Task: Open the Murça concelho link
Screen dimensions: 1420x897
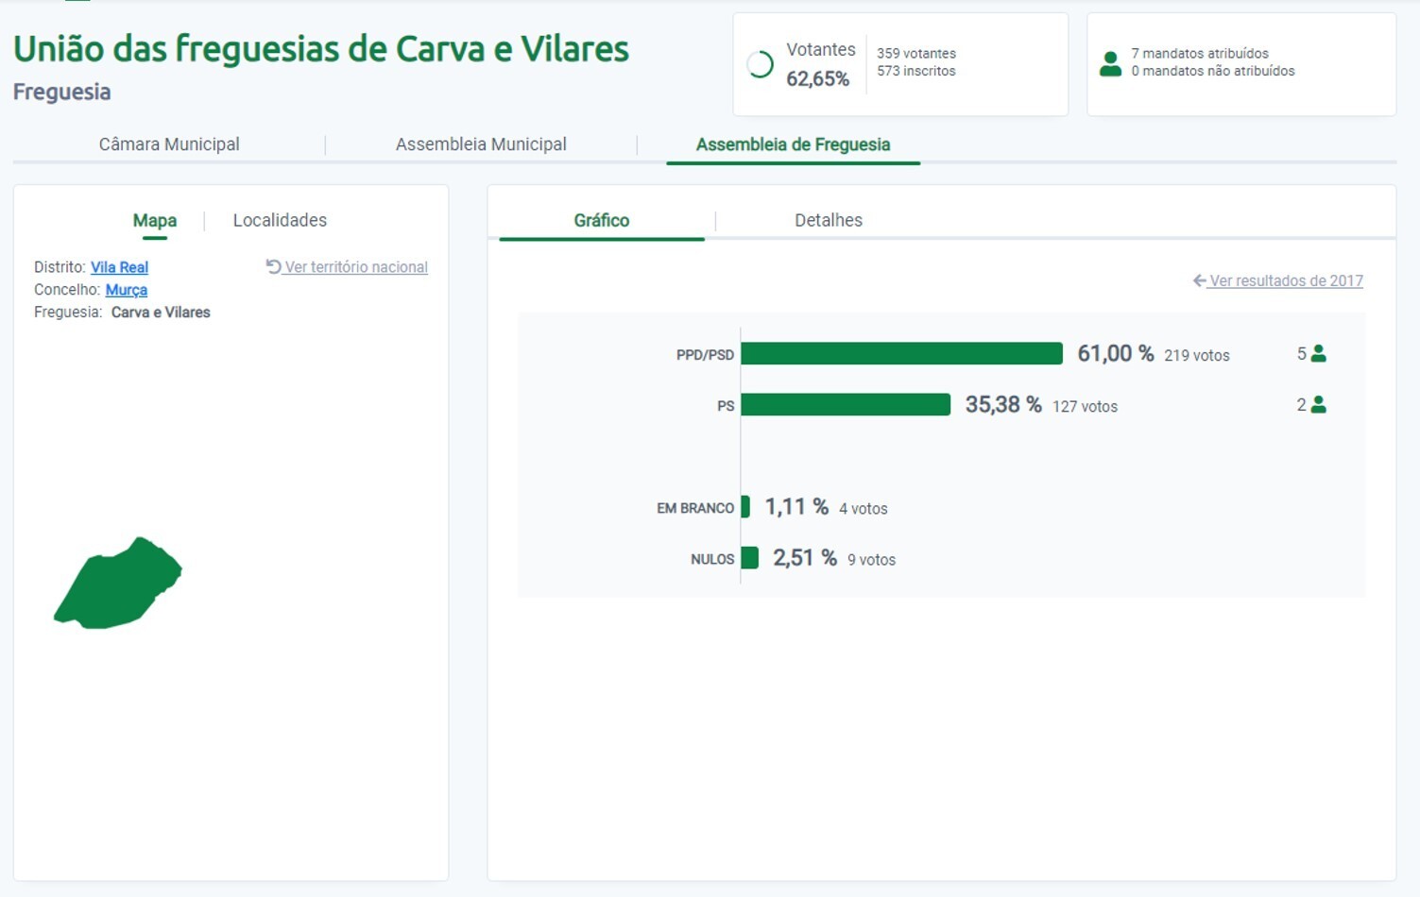Action: pos(126,290)
